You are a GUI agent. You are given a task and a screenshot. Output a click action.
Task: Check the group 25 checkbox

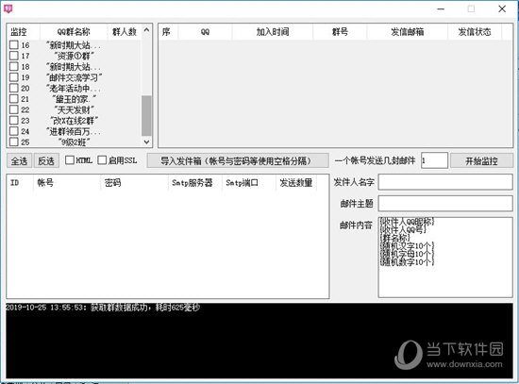point(13,142)
